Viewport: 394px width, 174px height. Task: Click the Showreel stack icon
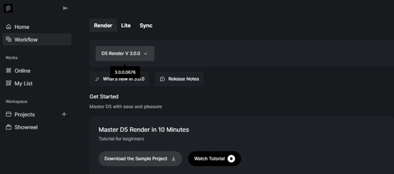(x=8, y=127)
